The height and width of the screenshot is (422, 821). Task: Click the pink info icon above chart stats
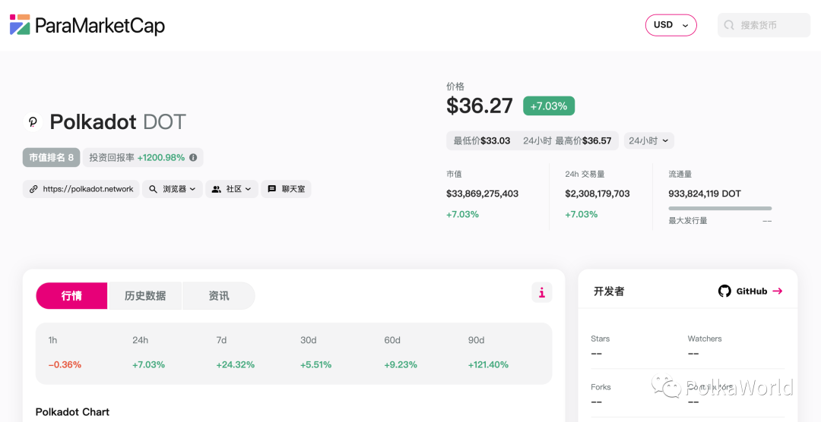point(542,292)
